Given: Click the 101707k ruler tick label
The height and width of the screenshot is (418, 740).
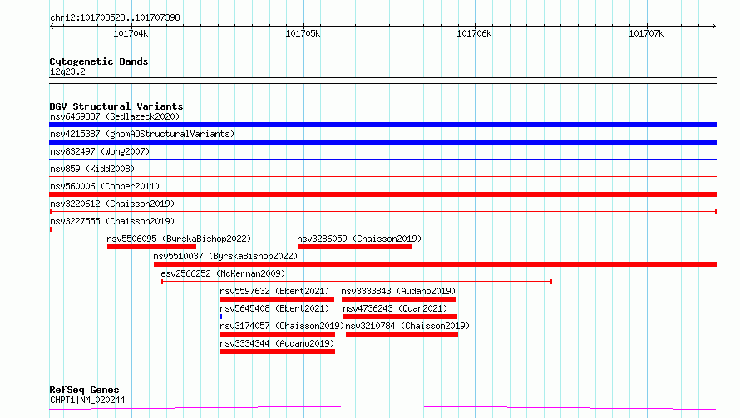Looking at the screenshot, I should click(646, 33).
